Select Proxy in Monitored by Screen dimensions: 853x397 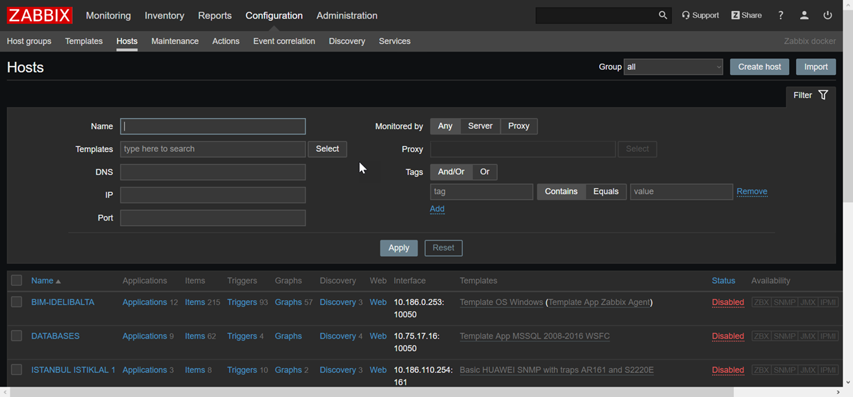tap(519, 126)
